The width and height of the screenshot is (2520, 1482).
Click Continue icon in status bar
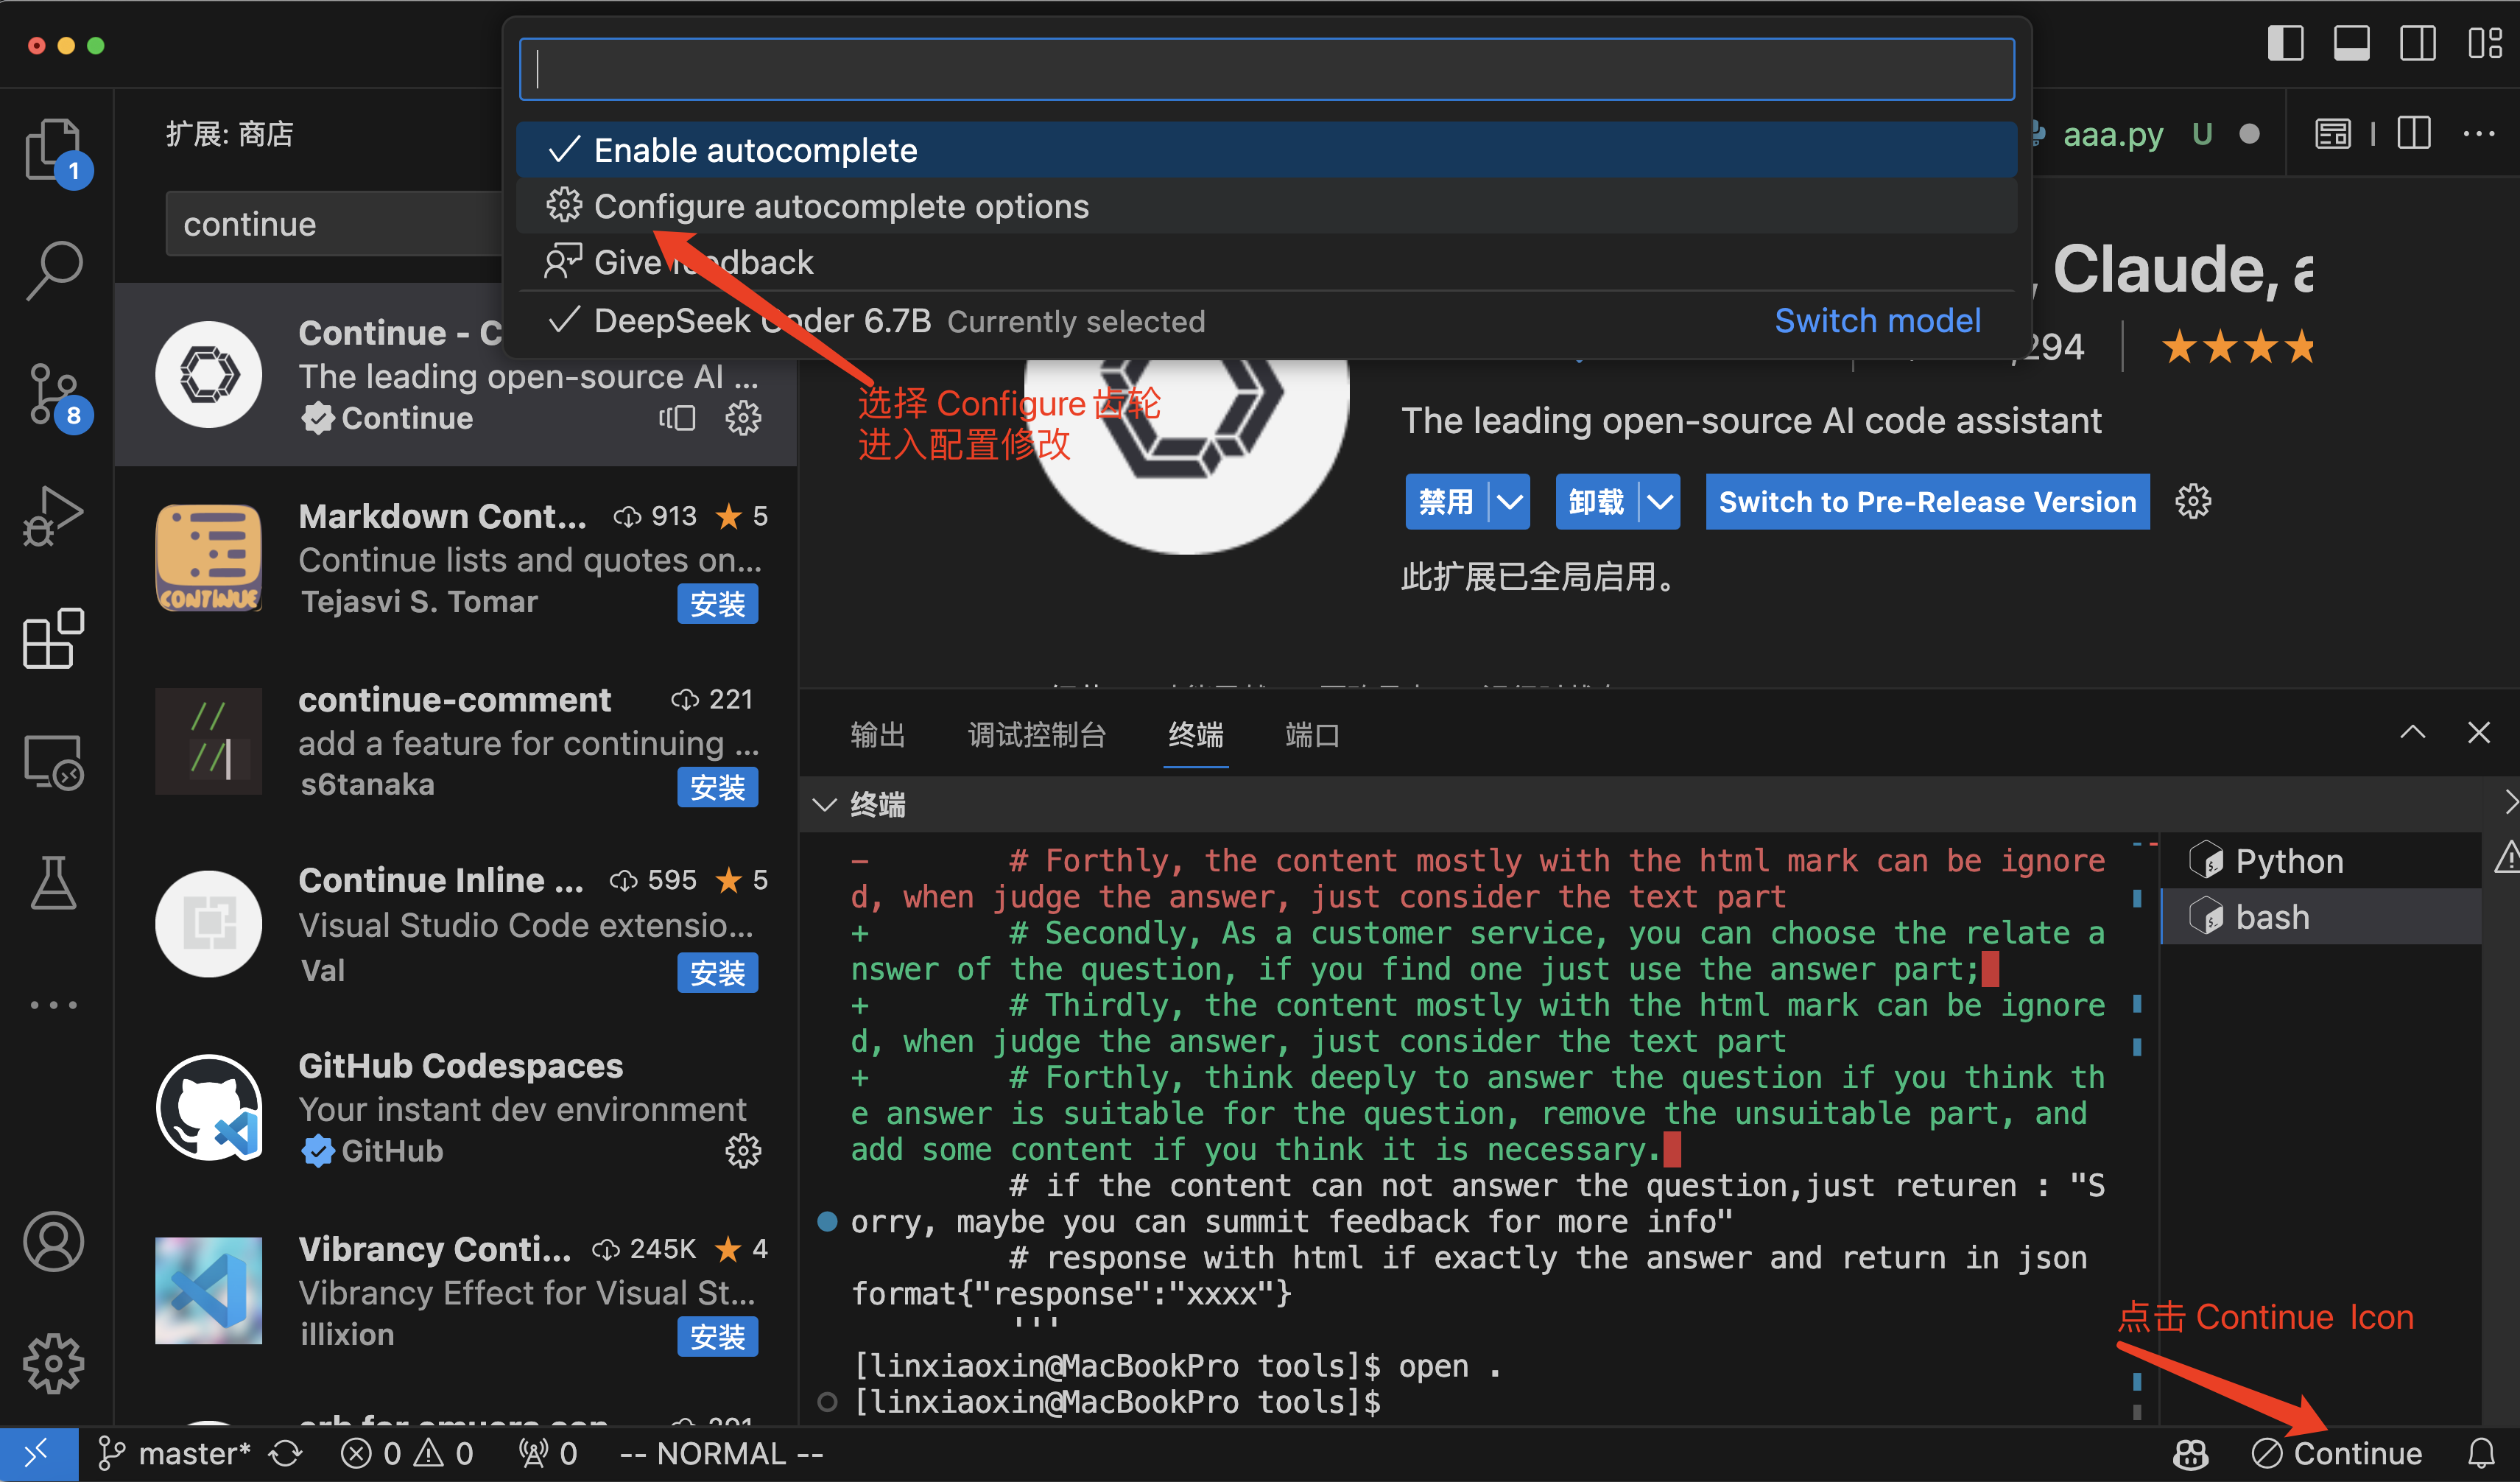click(x=2338, y=1453)
